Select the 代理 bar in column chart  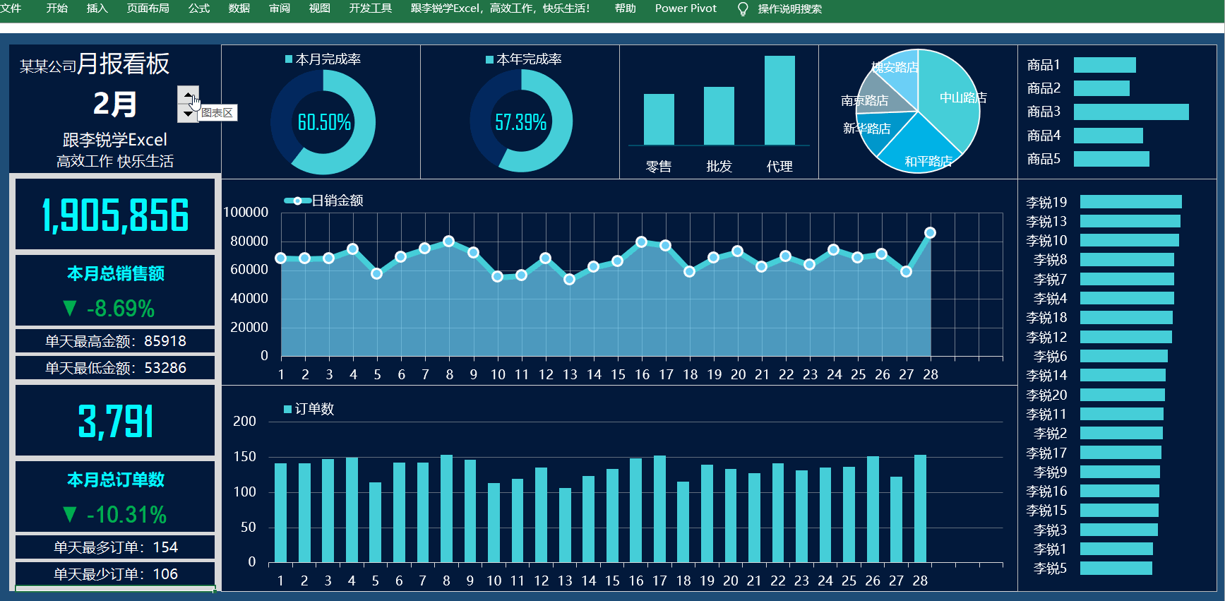[x=779, y=100]
